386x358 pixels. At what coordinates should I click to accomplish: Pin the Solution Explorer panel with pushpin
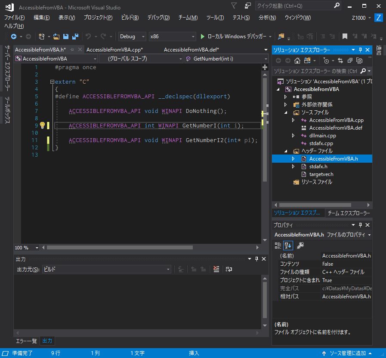pyautogui.click(x=361, y=50)
